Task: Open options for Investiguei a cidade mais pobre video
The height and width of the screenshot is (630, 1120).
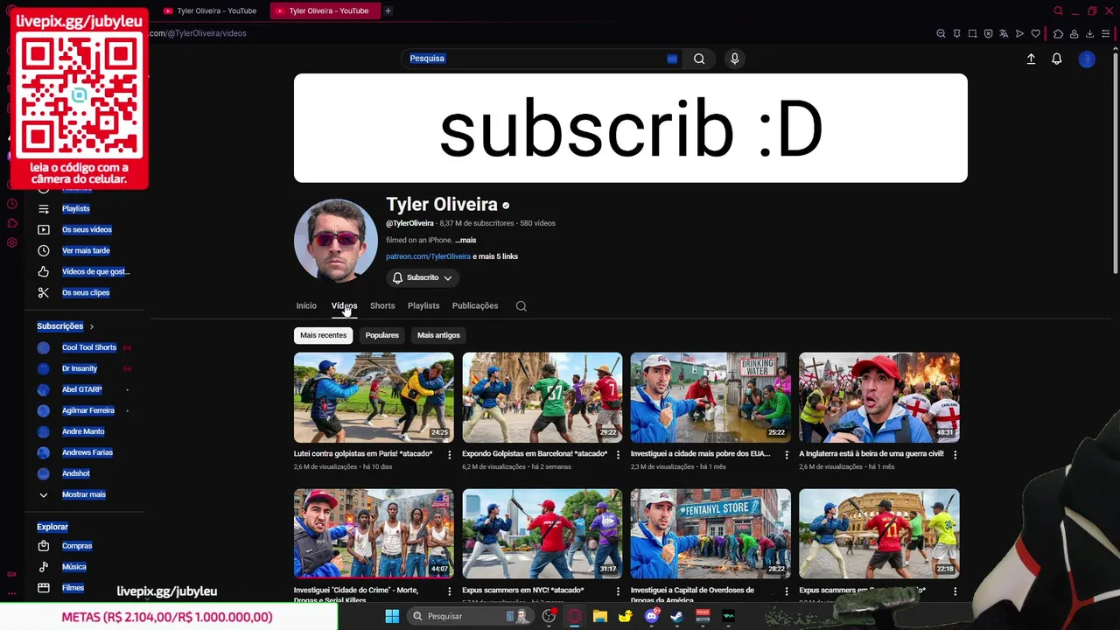Action: 787,455
